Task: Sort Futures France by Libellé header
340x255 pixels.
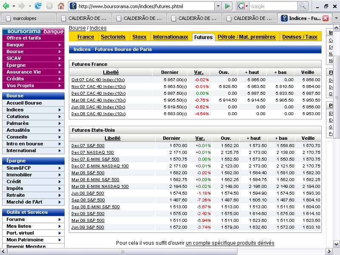Action: click(111, 72)
